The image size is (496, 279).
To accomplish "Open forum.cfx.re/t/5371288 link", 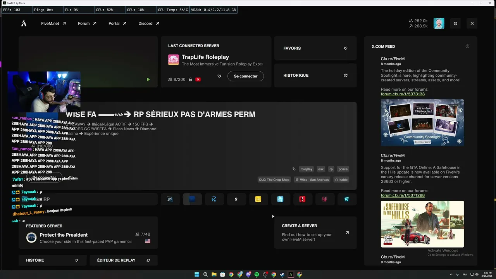I will pos(403,196).
